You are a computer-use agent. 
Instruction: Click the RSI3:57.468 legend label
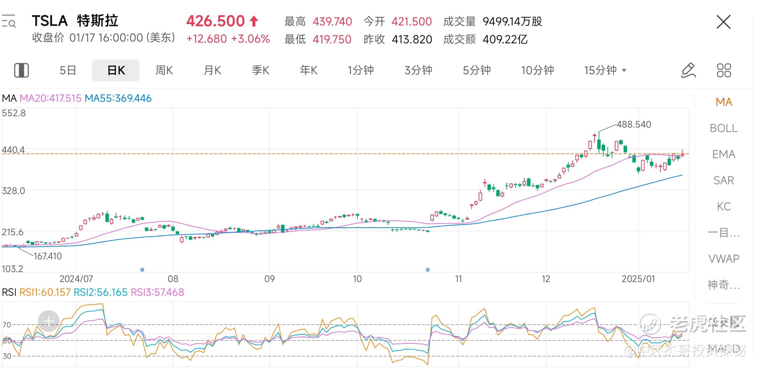click(x=158, y=292)
